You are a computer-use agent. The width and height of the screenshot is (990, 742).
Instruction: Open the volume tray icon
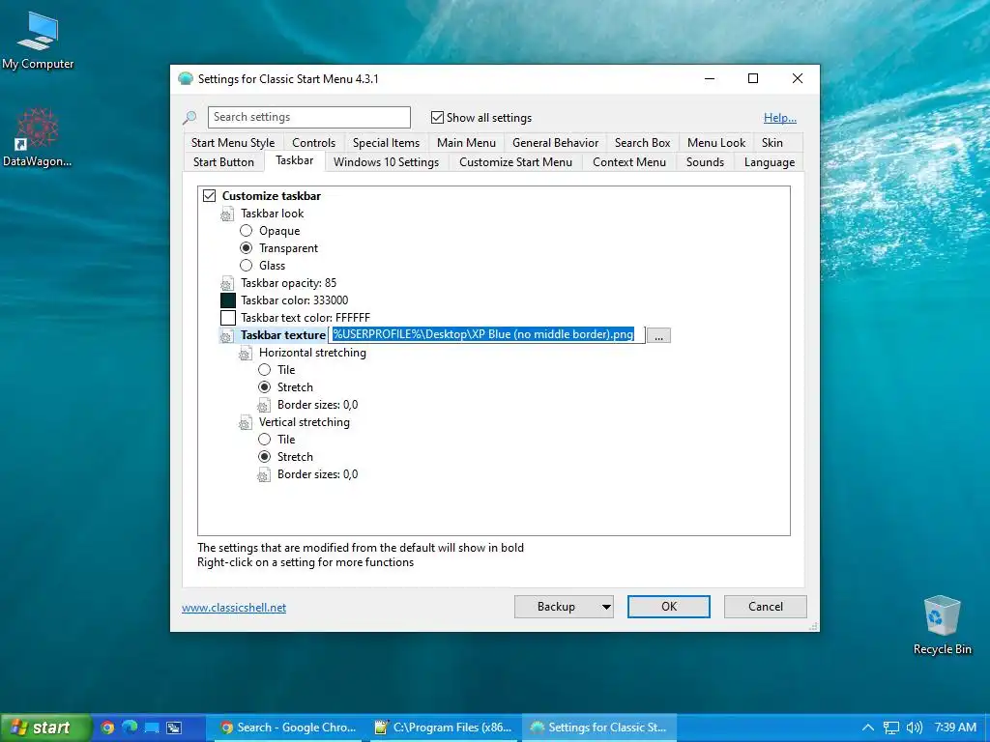(x=915, y=728)
